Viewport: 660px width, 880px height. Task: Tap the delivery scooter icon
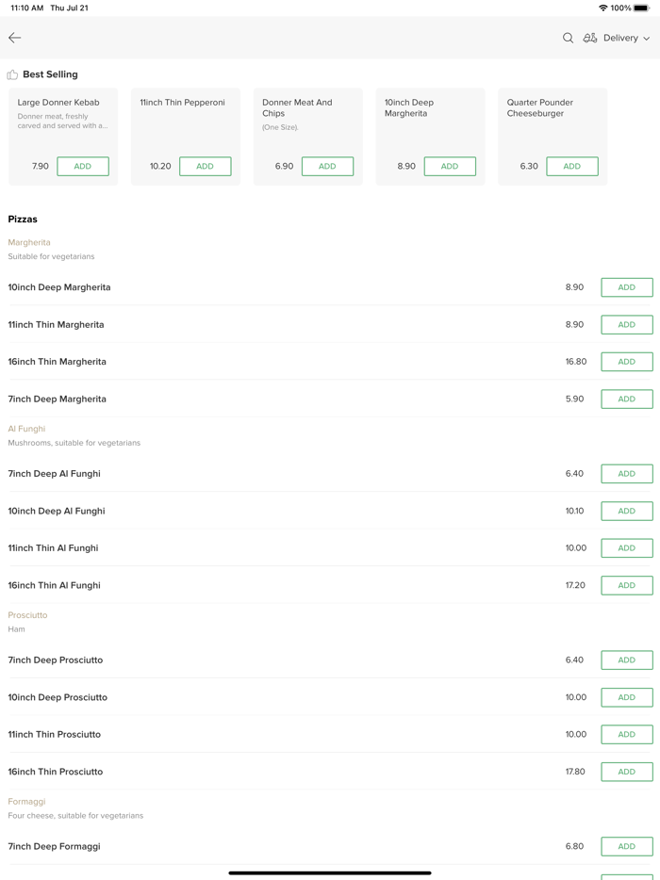(590, 38)
